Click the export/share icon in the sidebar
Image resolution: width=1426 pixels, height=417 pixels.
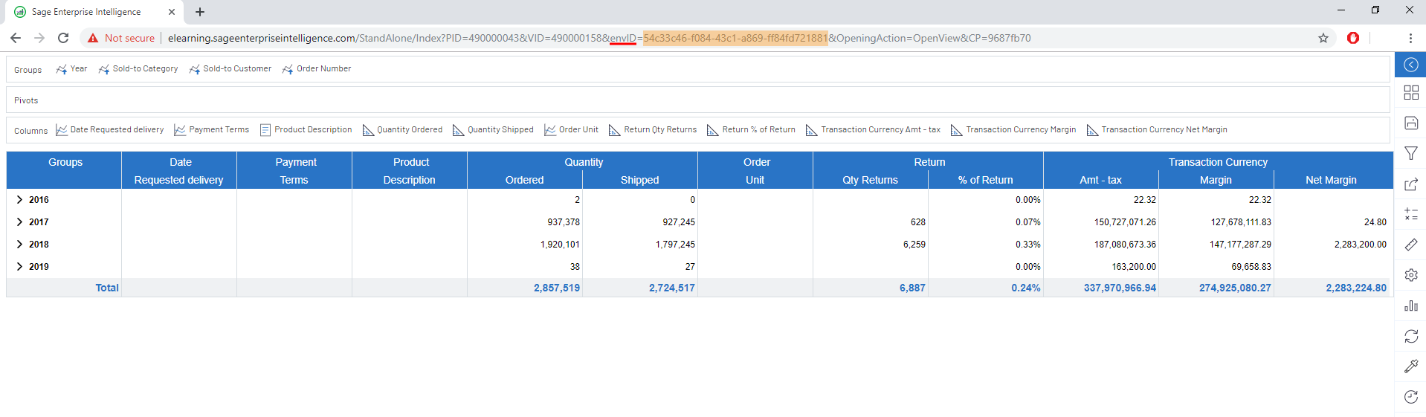point(1410,184)
